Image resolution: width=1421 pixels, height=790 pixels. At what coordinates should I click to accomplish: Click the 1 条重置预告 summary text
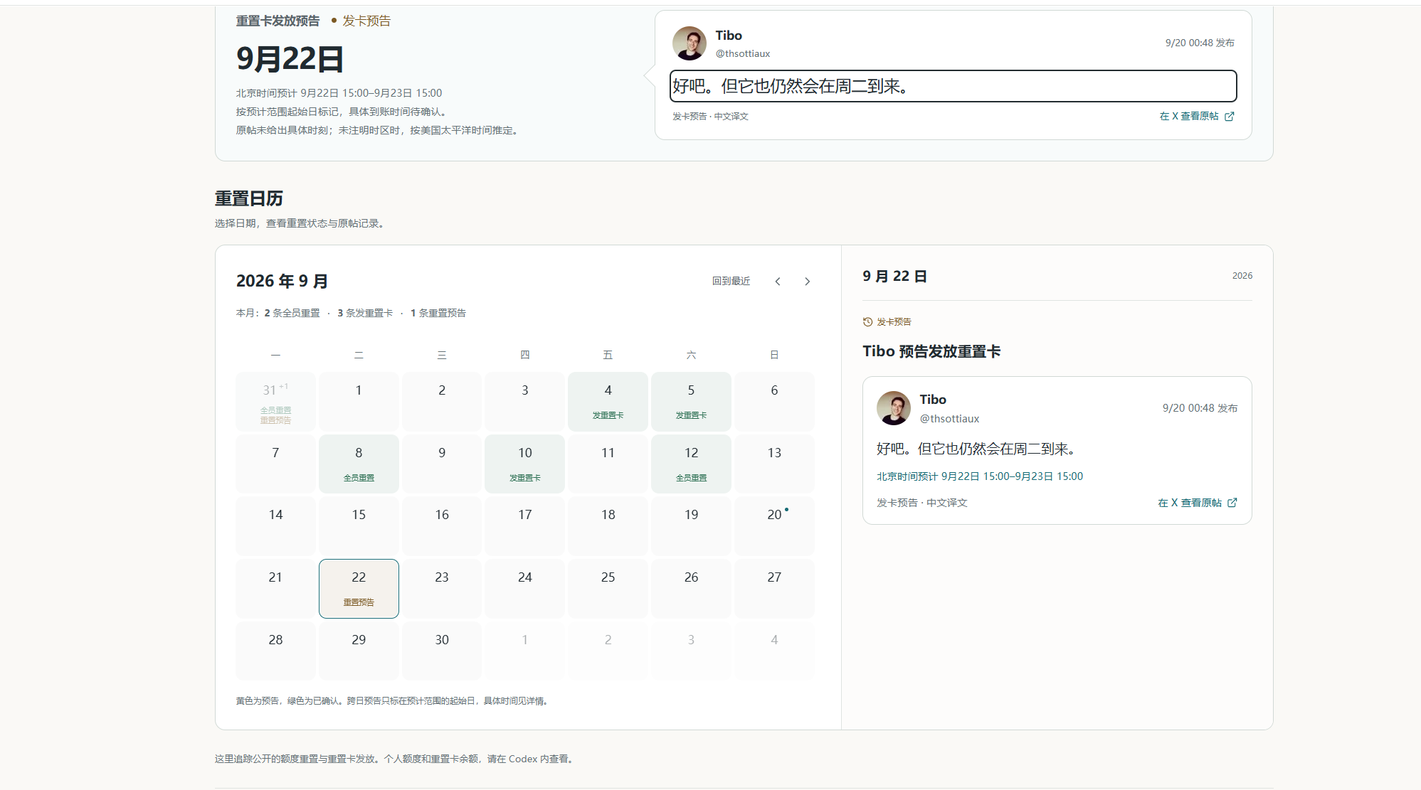[438, 314]
